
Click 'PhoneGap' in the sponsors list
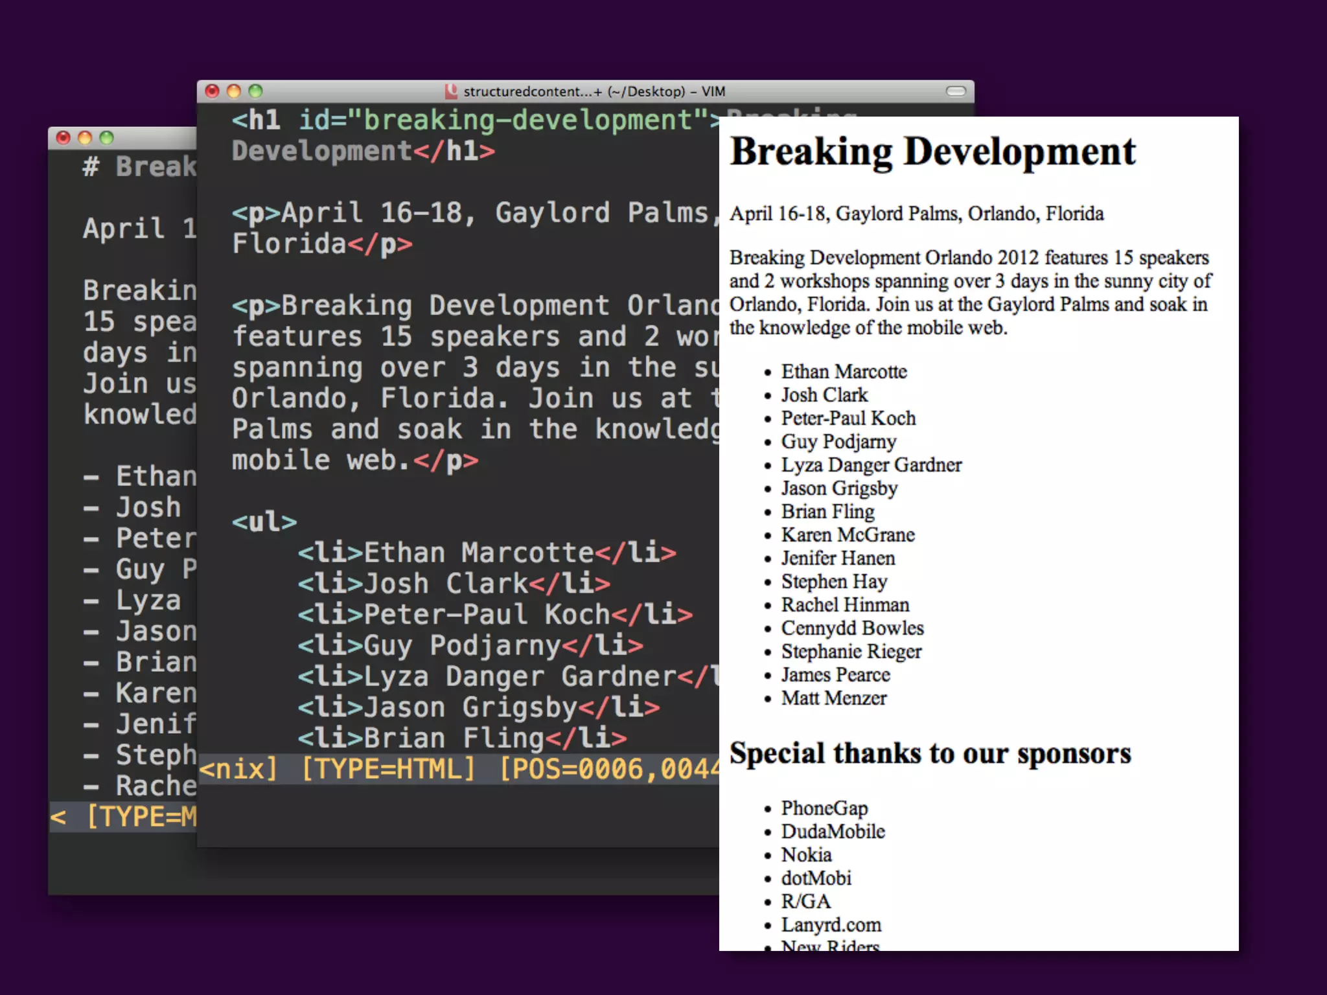[825, 809]
